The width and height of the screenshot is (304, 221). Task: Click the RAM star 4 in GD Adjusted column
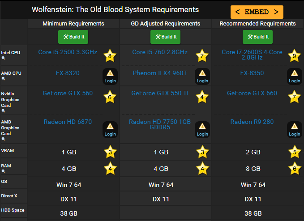[x=203, y=169]
